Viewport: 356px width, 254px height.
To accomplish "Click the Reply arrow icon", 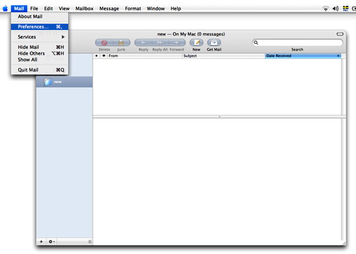I will coord(143,42).
